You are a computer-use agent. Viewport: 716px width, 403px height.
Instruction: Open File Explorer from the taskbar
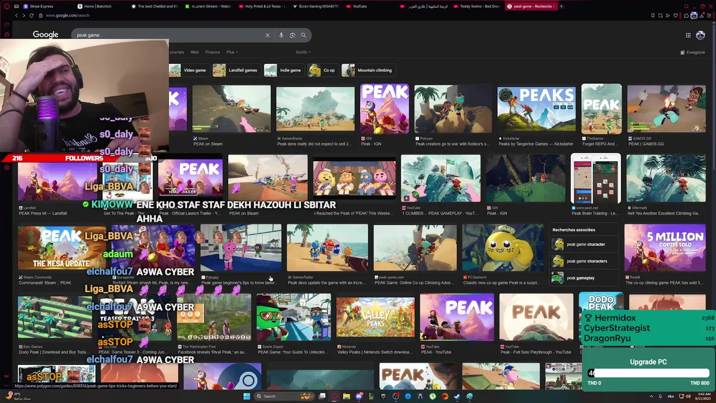point(347,396)
